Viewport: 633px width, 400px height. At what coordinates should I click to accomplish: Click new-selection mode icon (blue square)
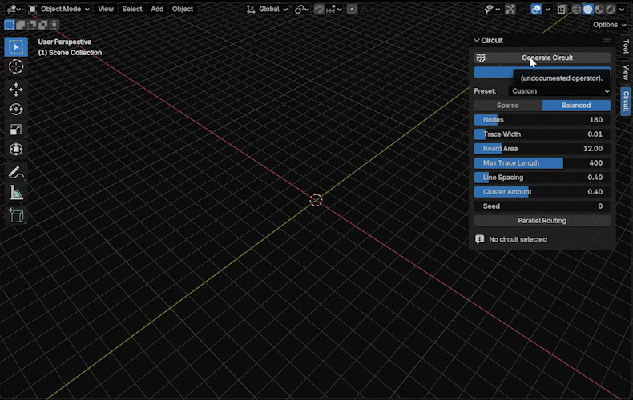[x=10, y=25]
